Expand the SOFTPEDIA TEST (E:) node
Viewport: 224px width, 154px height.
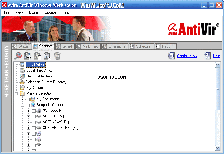(28, 128)
